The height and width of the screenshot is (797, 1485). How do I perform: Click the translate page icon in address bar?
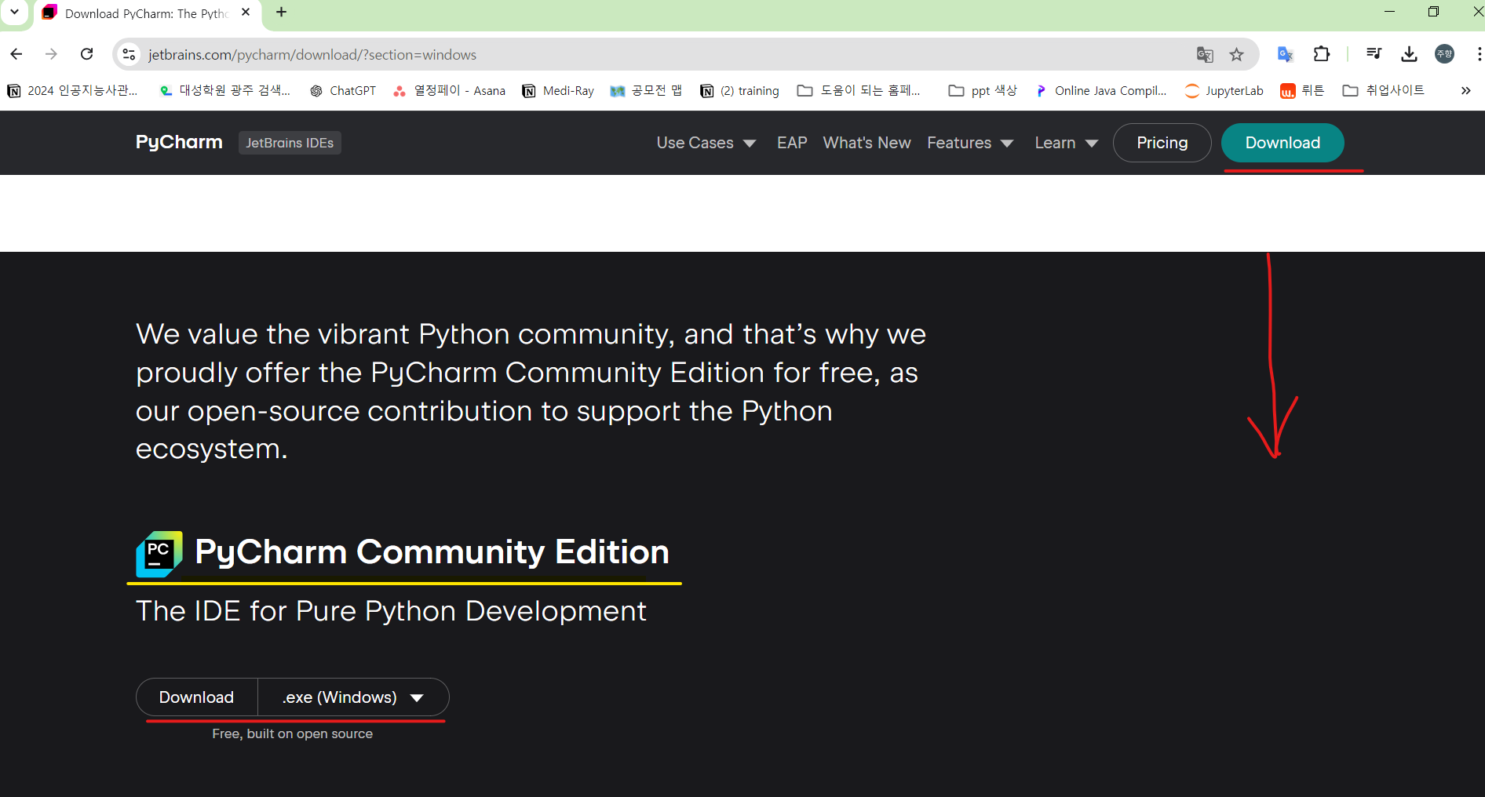1205,54
